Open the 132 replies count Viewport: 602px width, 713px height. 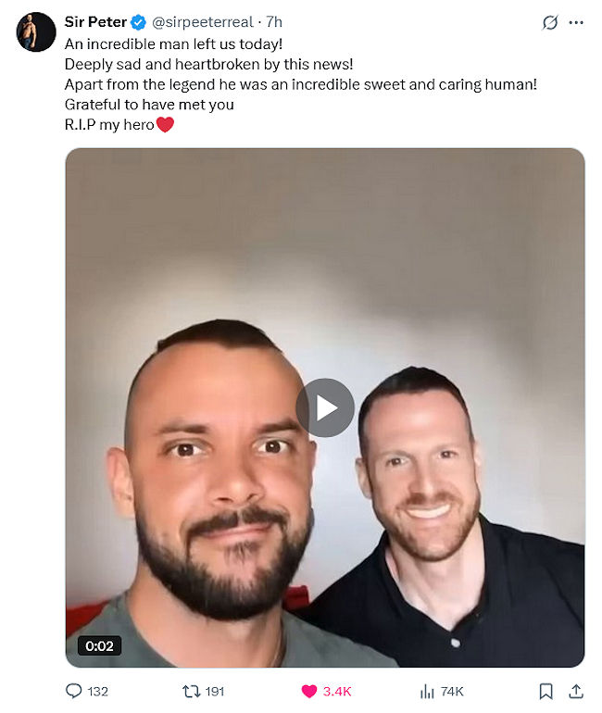coord(98,692)
